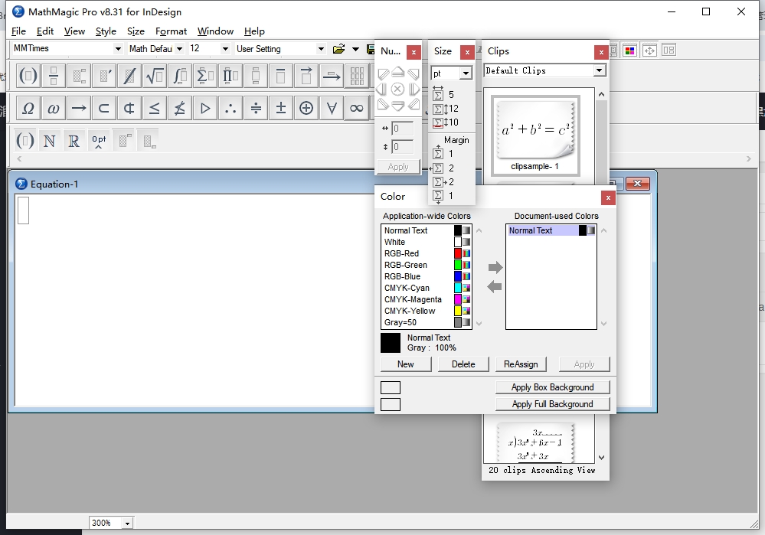Image resolution: width=765 pixels, height=535 pixels.
Task: Click the Apply Box Background button
Action: 553,387
